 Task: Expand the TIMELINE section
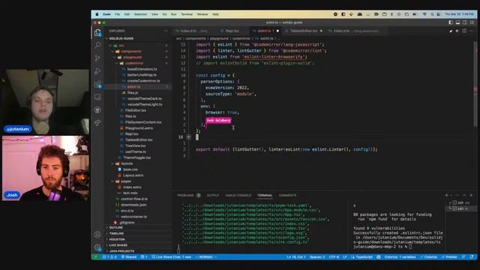116,233
